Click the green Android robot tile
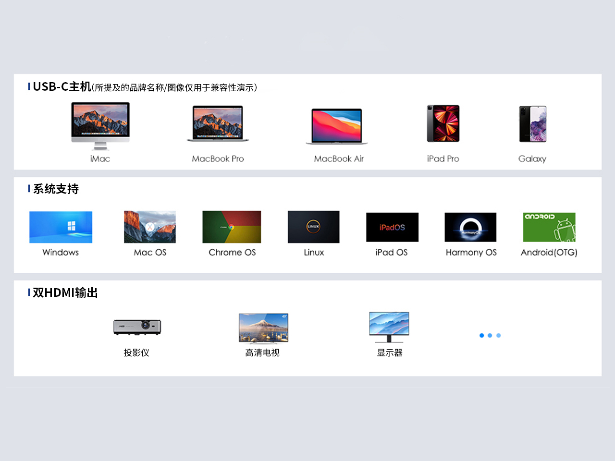 (549, 227)
